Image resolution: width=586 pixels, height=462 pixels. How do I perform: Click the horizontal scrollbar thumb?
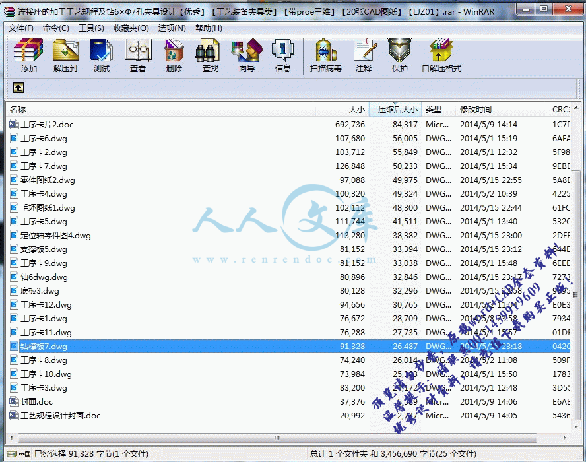pos(277,438)
